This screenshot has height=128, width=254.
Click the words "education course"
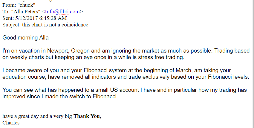point(24,77)
